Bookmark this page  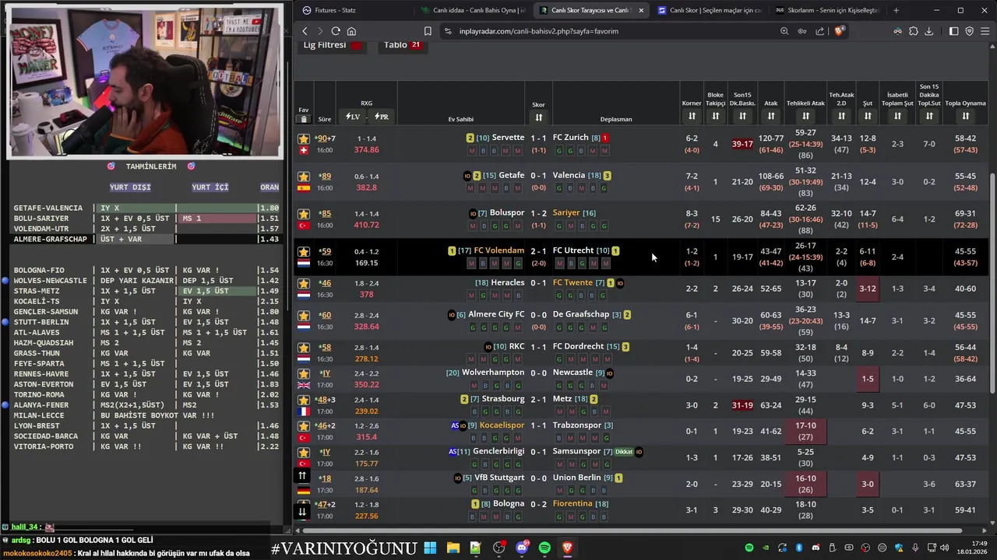point(428,31)
